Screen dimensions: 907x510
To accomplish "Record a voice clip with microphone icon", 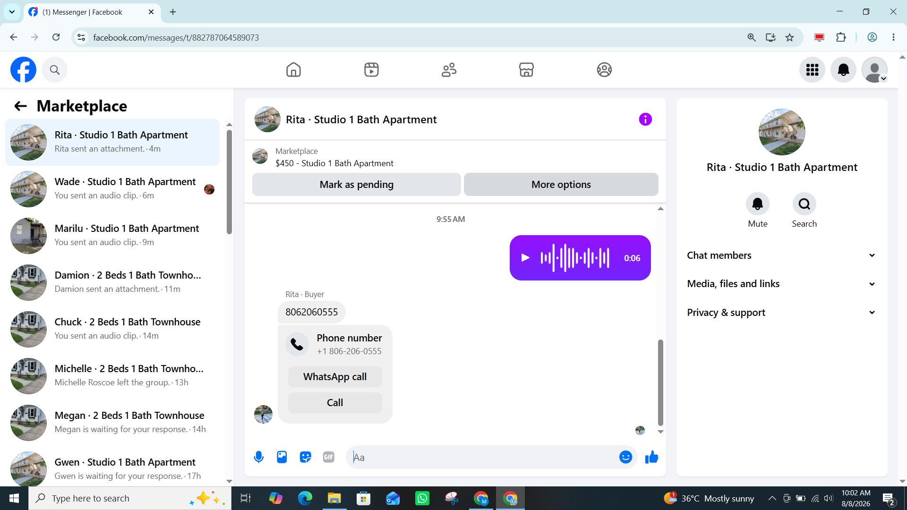I will pyautogui.click(x=258, y=457).
